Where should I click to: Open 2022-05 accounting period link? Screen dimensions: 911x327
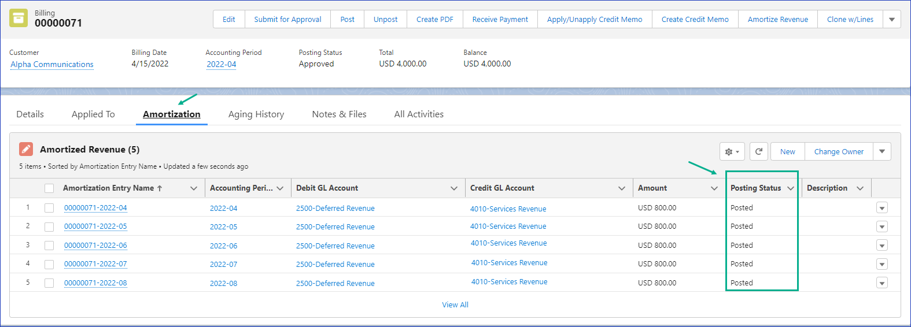point(223,227)
